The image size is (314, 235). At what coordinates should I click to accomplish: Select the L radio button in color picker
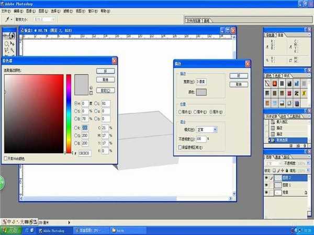pos(96,103)
